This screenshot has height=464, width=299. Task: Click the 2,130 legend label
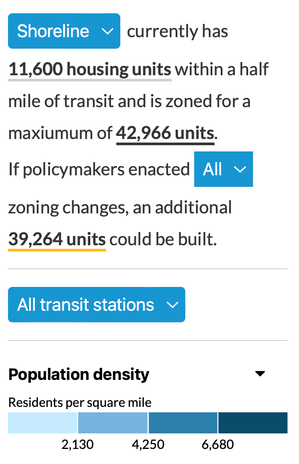[78, 444]
